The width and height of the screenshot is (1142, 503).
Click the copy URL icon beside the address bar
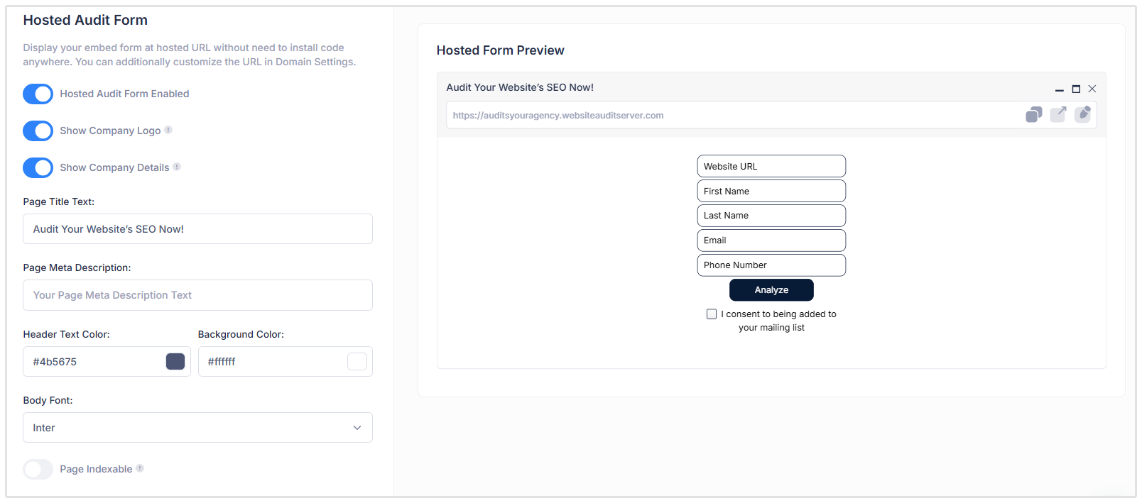pos(1033,114)
